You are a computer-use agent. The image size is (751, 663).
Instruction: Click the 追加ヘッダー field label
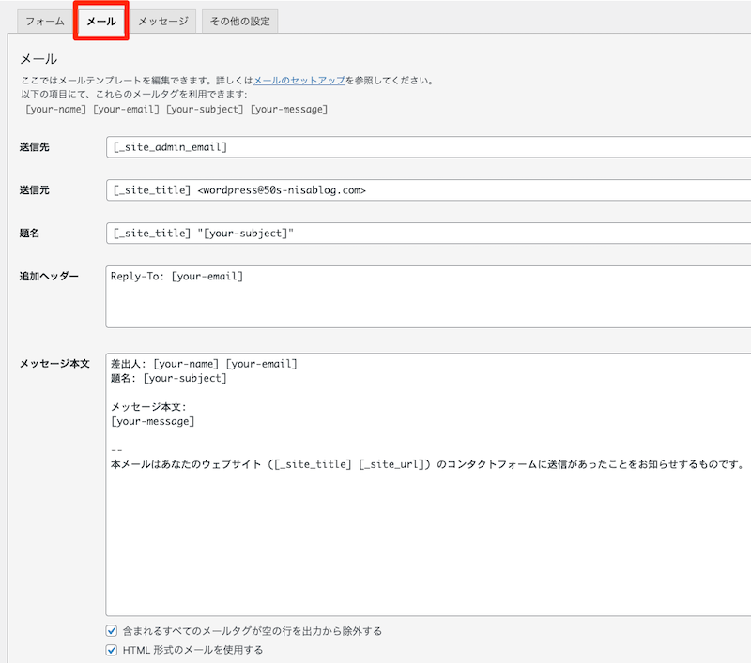(x=49, y=277)
